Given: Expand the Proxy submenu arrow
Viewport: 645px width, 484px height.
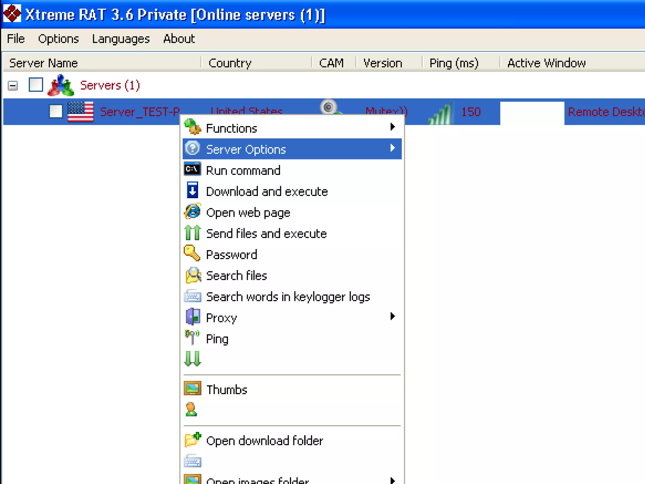Looking at the screenshot, I should [392, 316].
